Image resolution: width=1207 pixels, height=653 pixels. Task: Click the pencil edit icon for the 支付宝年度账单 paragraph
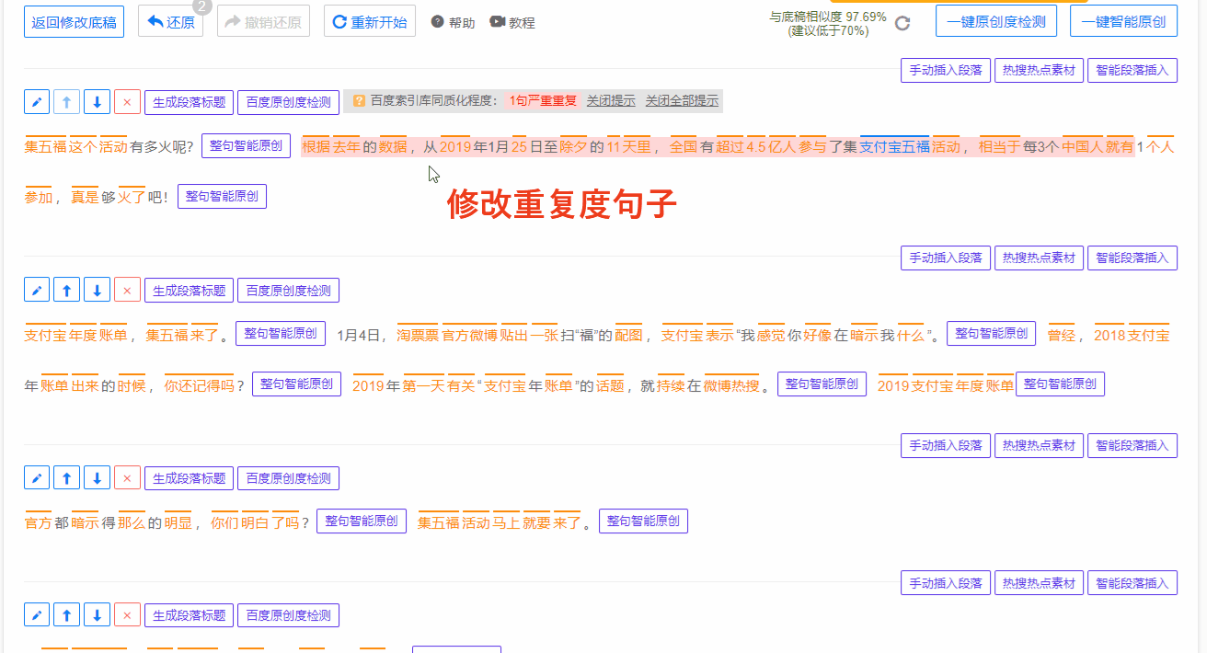click(x=36, y=291)
